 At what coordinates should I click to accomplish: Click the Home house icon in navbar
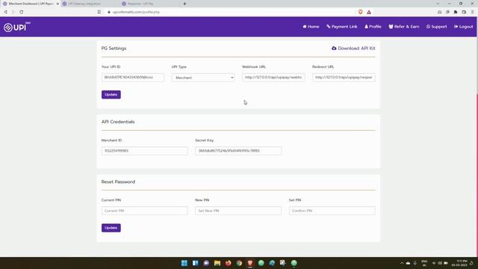point(305,27)
